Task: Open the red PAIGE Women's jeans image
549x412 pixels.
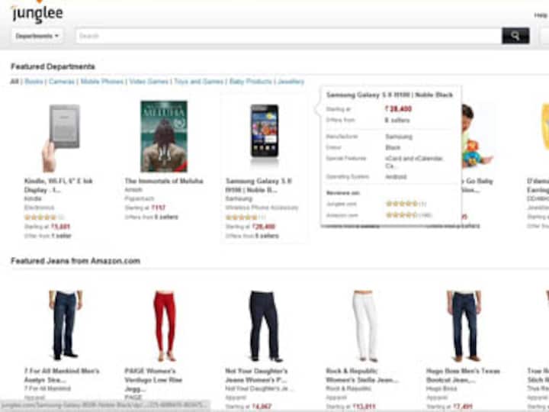Action: [165, 326]
